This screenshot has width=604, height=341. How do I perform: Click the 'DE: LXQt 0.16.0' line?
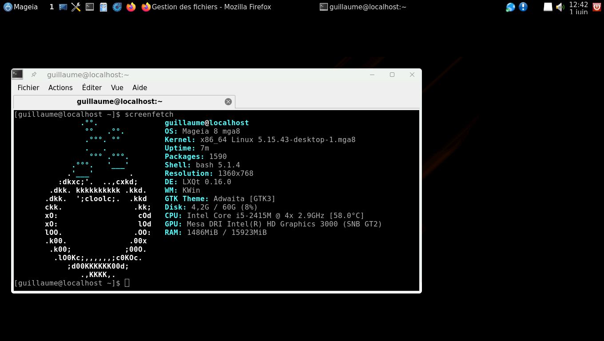198,182
